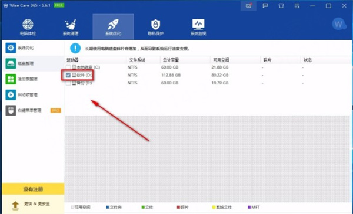Select the 备份 (E:) drive name
353x214 pixels.
(x=84, y=83)
